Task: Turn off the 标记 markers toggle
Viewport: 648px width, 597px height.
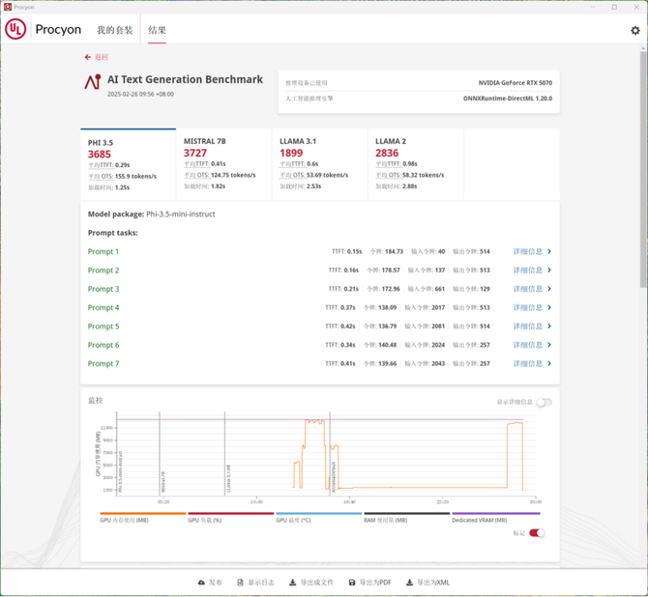Action: [x=536, y=532]
